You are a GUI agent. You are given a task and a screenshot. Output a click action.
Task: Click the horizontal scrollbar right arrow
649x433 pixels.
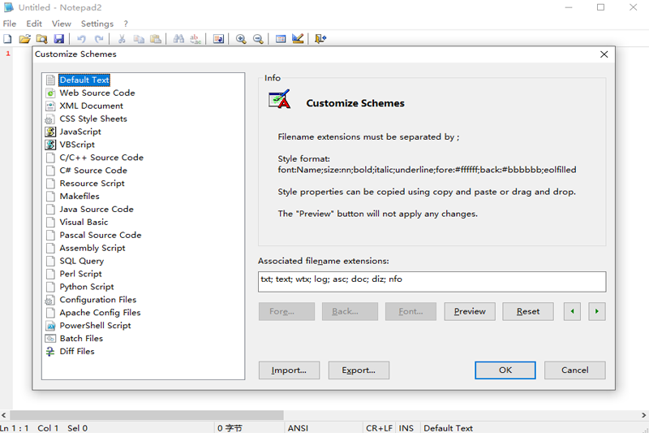643,415
